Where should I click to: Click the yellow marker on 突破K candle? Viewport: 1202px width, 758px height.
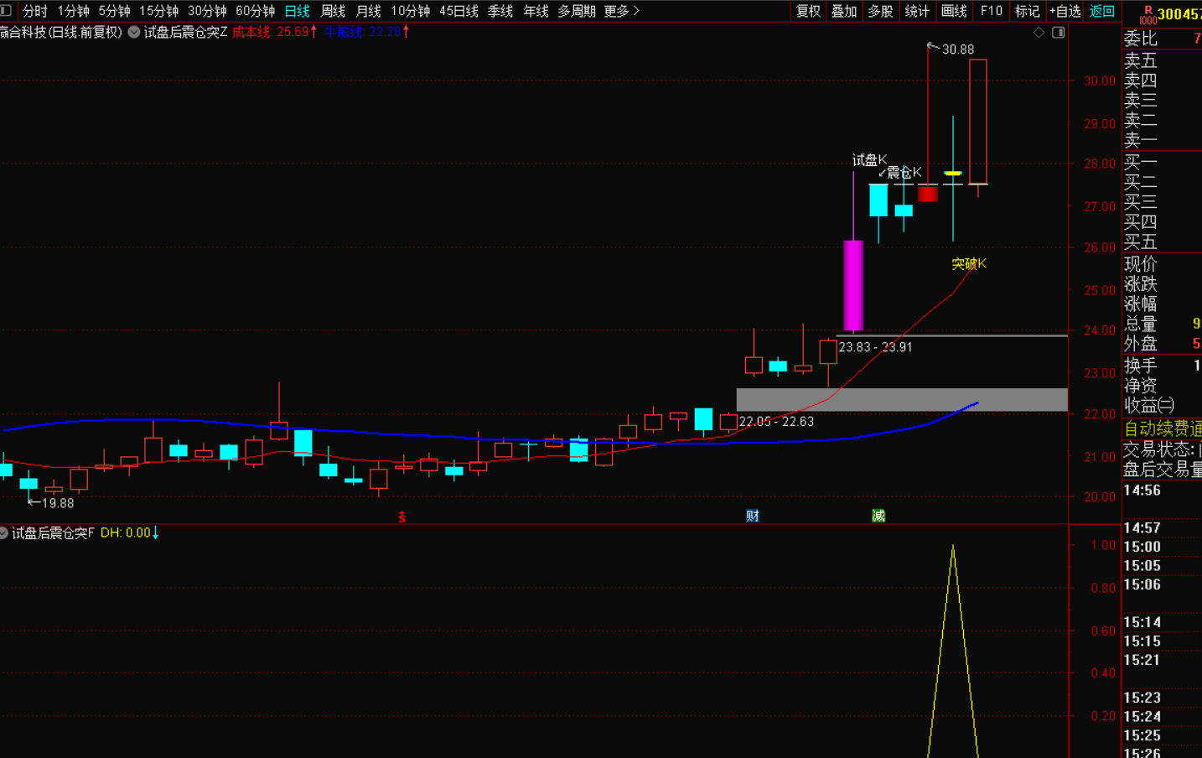[953, 174]
